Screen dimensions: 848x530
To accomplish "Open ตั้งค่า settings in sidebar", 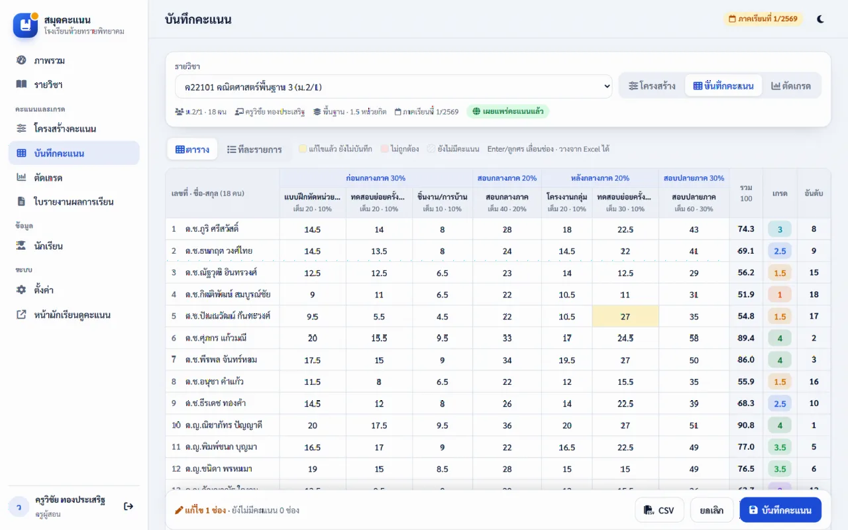I will click(74, 290).
